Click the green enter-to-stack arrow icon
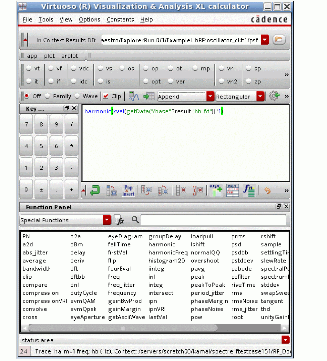Image resolution: width=327 pixels, height=361 pixels. tap(95, 191)
